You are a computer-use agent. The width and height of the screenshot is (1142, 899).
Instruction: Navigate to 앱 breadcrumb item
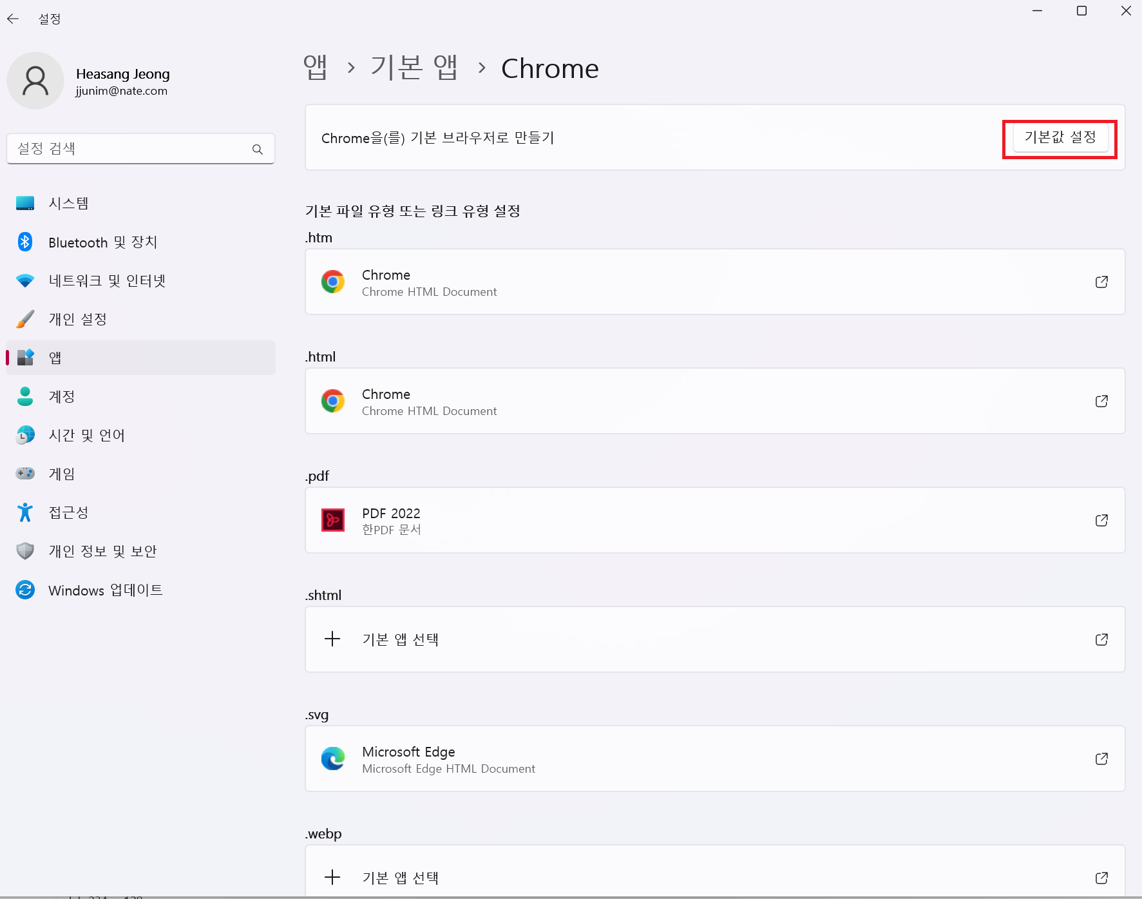pyautogui.click(x=316, y=67)
